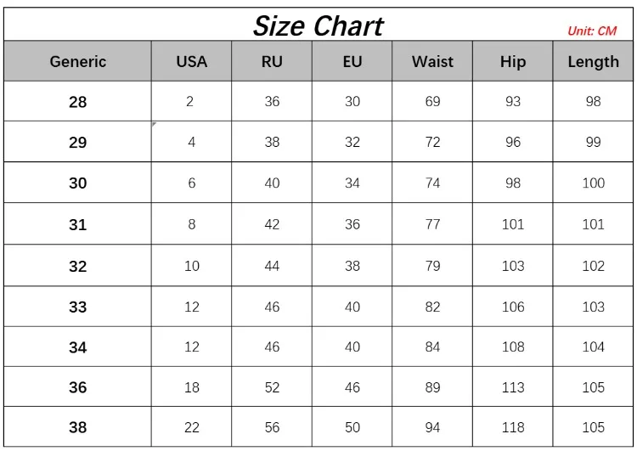Click the RU column header
Viewport: 637px width, 451px height.
(x=272, y=61)
